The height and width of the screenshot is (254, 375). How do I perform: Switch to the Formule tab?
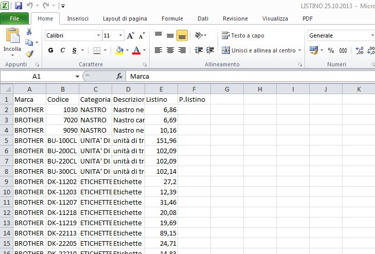click(172, 19)
